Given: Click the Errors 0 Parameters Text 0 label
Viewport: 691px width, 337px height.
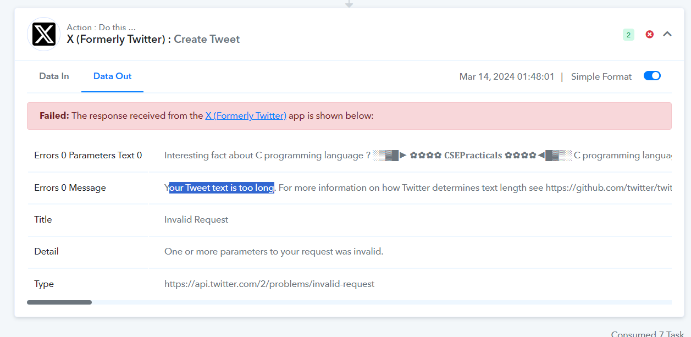Looking at the screenshot, I should click(x=88, y=156).
